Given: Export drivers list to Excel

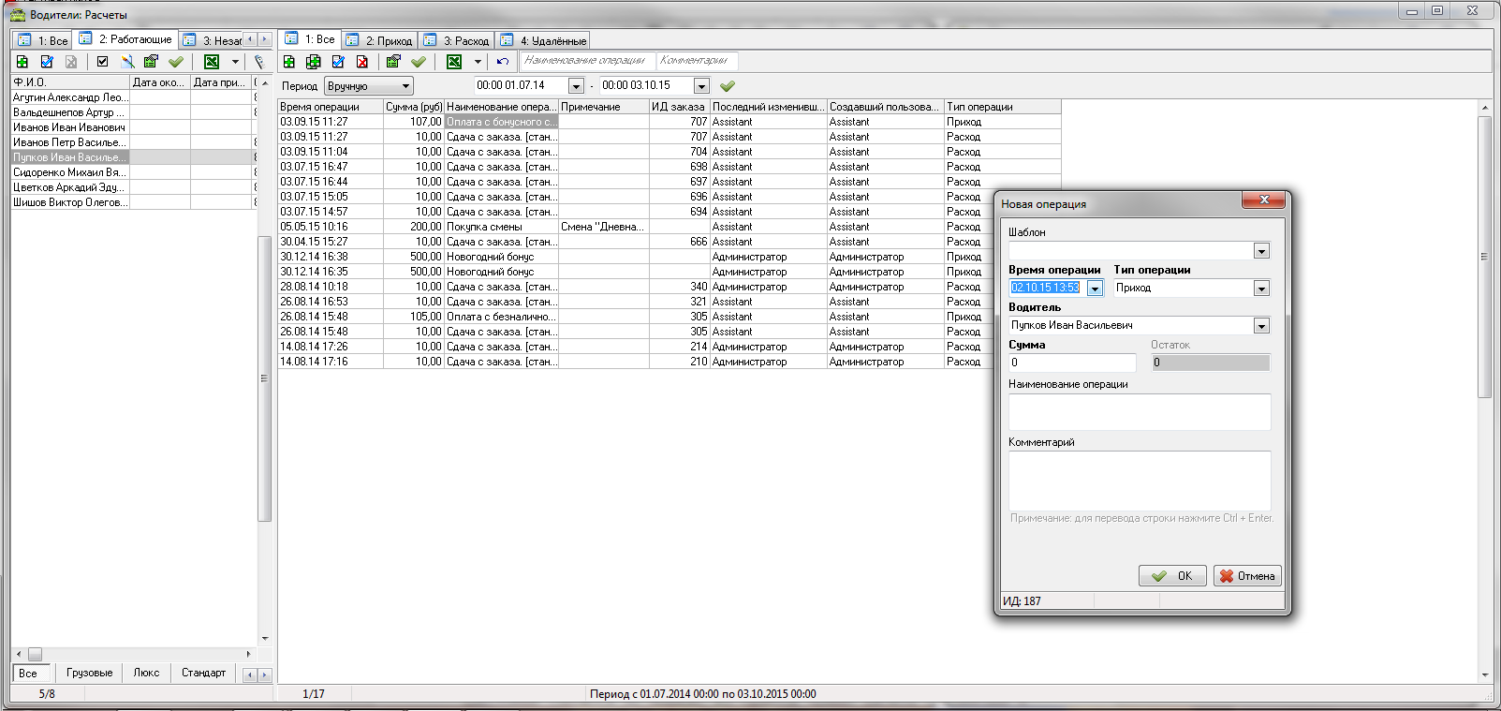Looking at the screenshot, I should point(212,62).
